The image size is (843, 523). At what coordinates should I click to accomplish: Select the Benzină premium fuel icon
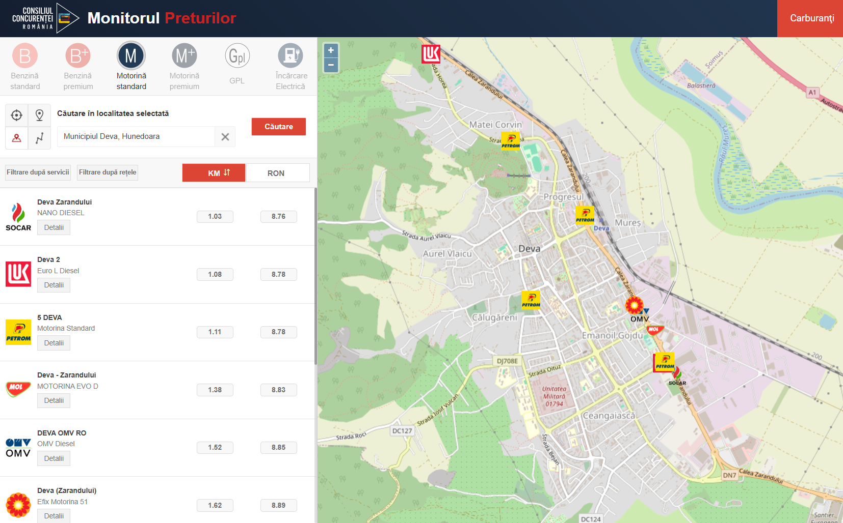click(x=78, y=56)
